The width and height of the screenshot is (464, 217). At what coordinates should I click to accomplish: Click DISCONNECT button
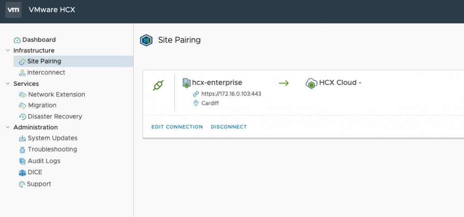pyautogui.click(x=229, y=127)
